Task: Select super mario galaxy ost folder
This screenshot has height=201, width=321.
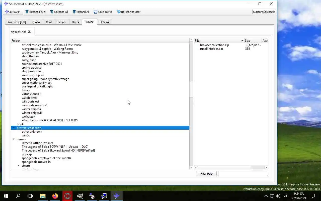Action: click(37, 83)
